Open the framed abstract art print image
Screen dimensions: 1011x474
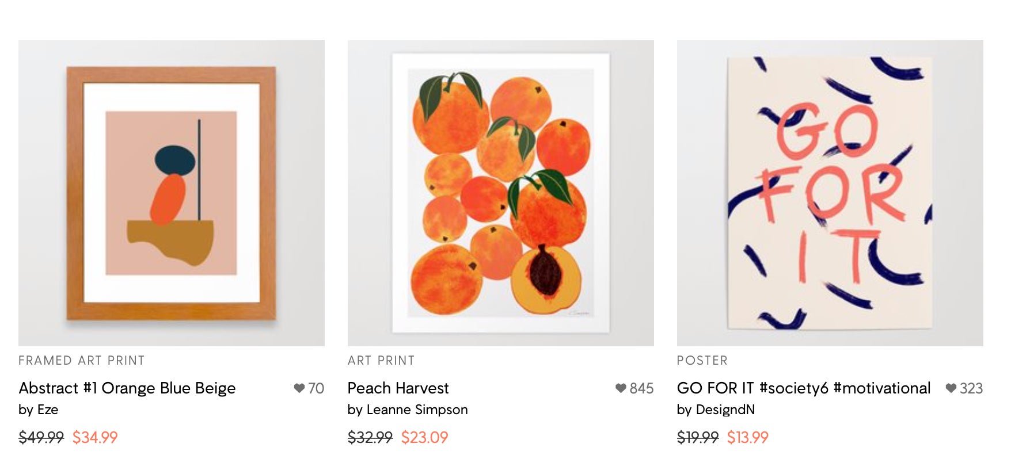172,193
